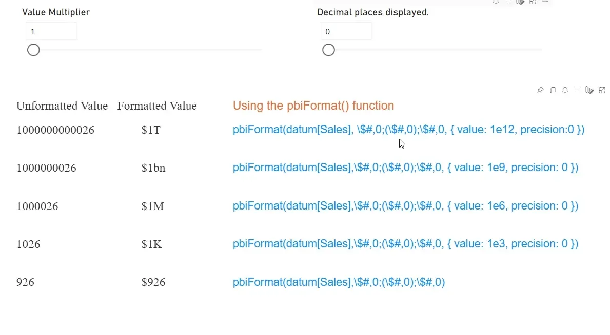
Task: Select formatted value $1M
Action: coord(152,206)
